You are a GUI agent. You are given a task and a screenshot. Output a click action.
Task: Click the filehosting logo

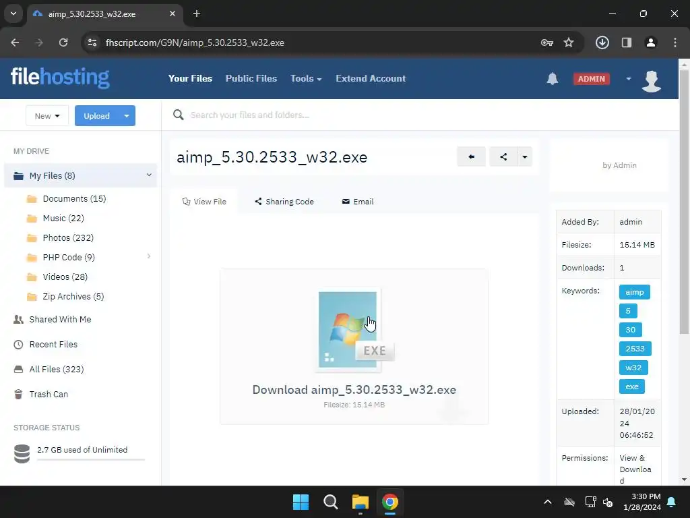pos(60,78)
